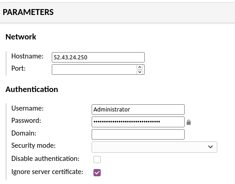
Task: Click the Password field
Action: (x=138, y=122)
